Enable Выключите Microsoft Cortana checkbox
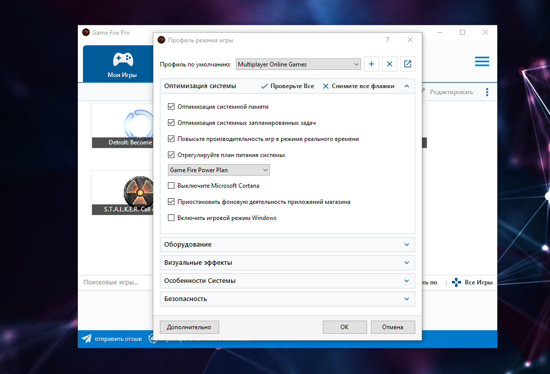 pyautogui.click(x=171, y=185)
